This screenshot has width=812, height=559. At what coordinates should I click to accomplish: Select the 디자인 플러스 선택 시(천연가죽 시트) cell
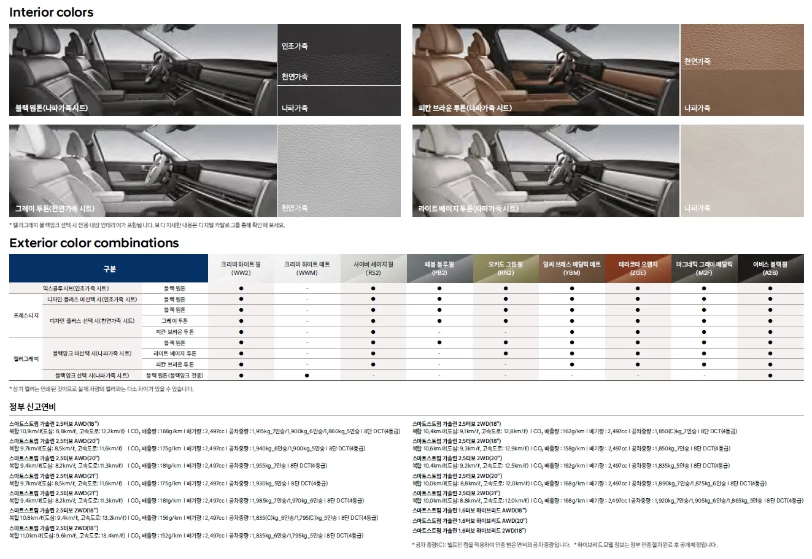(92, 321)
